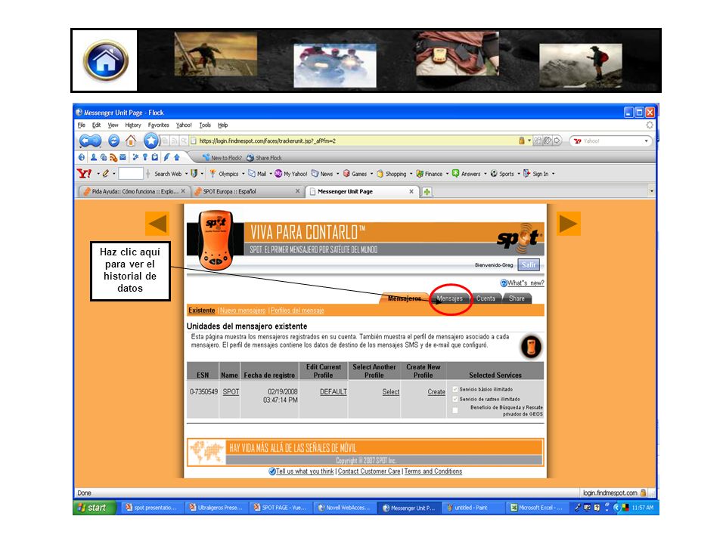The width and height of the screenshot is (726, 544).
Task: Click the Select link in SPOT row
Action: pyautogui.click(x=391, y=392)
